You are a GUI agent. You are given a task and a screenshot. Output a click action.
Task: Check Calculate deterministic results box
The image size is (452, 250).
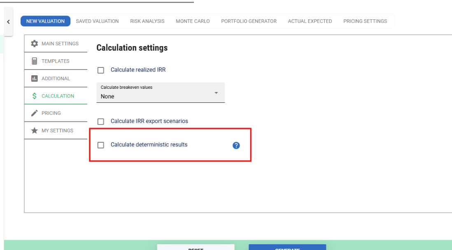pyautogui.click(x=100, y=145)
